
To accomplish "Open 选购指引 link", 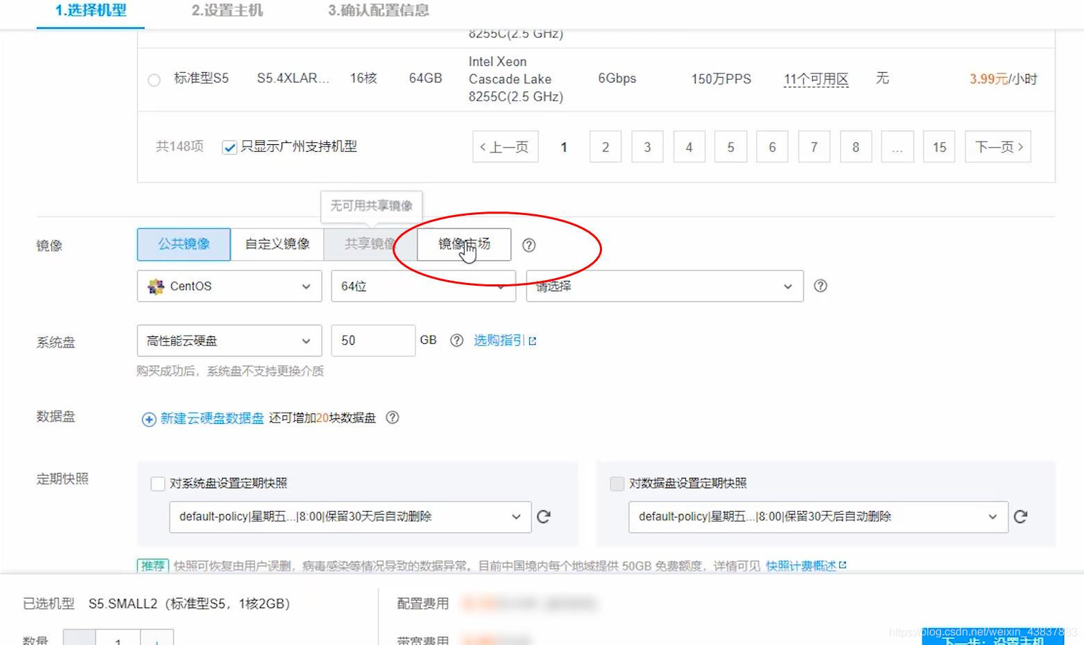I will [499, 341].
